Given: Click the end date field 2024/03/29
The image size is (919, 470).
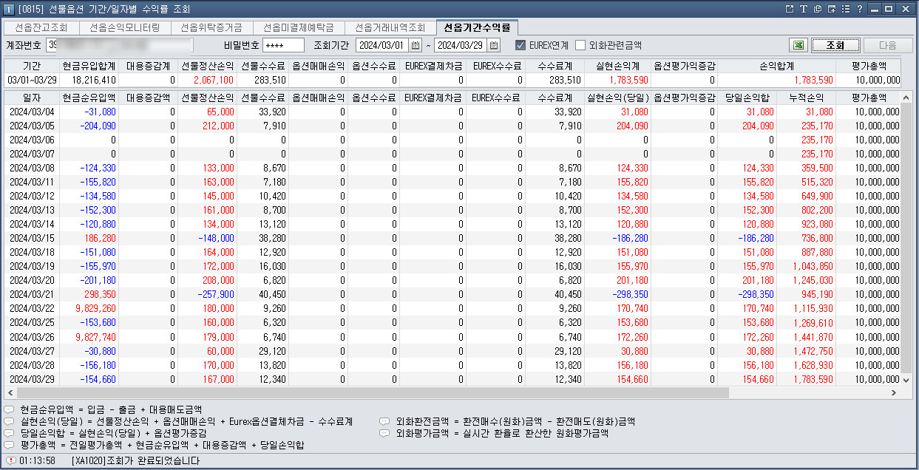Looking at the screenshot, I should tap(461, 45).
